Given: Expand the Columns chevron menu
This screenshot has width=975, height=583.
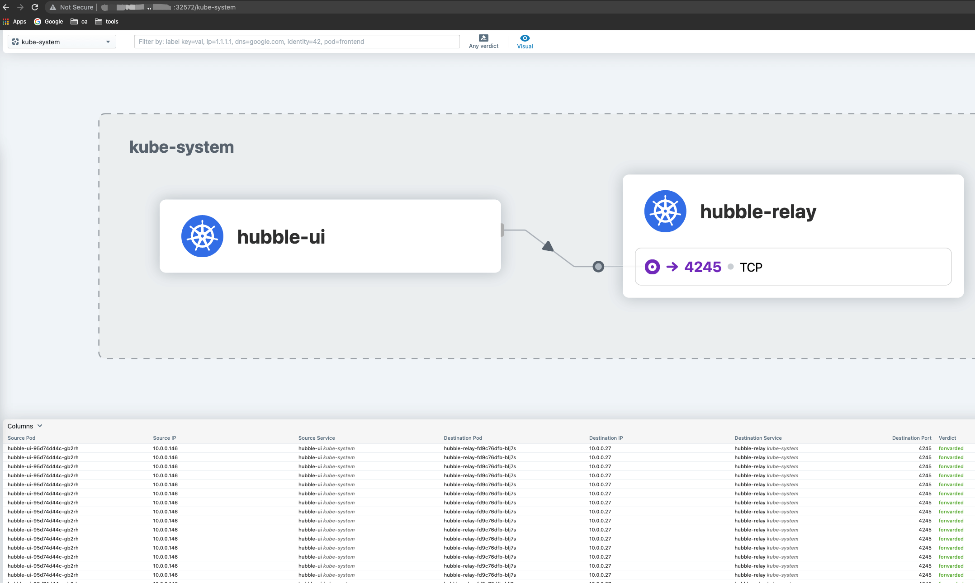Looking at the screenshot, I should 40,426.
